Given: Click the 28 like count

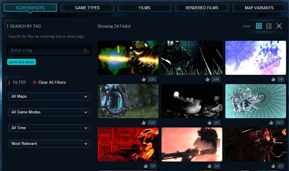Looking at the screenshot, I should [281, 79].
